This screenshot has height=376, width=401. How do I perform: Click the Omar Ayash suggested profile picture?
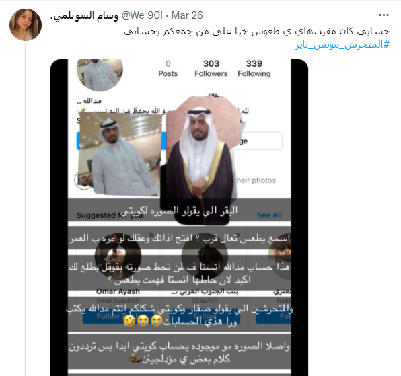coord(118,256)
